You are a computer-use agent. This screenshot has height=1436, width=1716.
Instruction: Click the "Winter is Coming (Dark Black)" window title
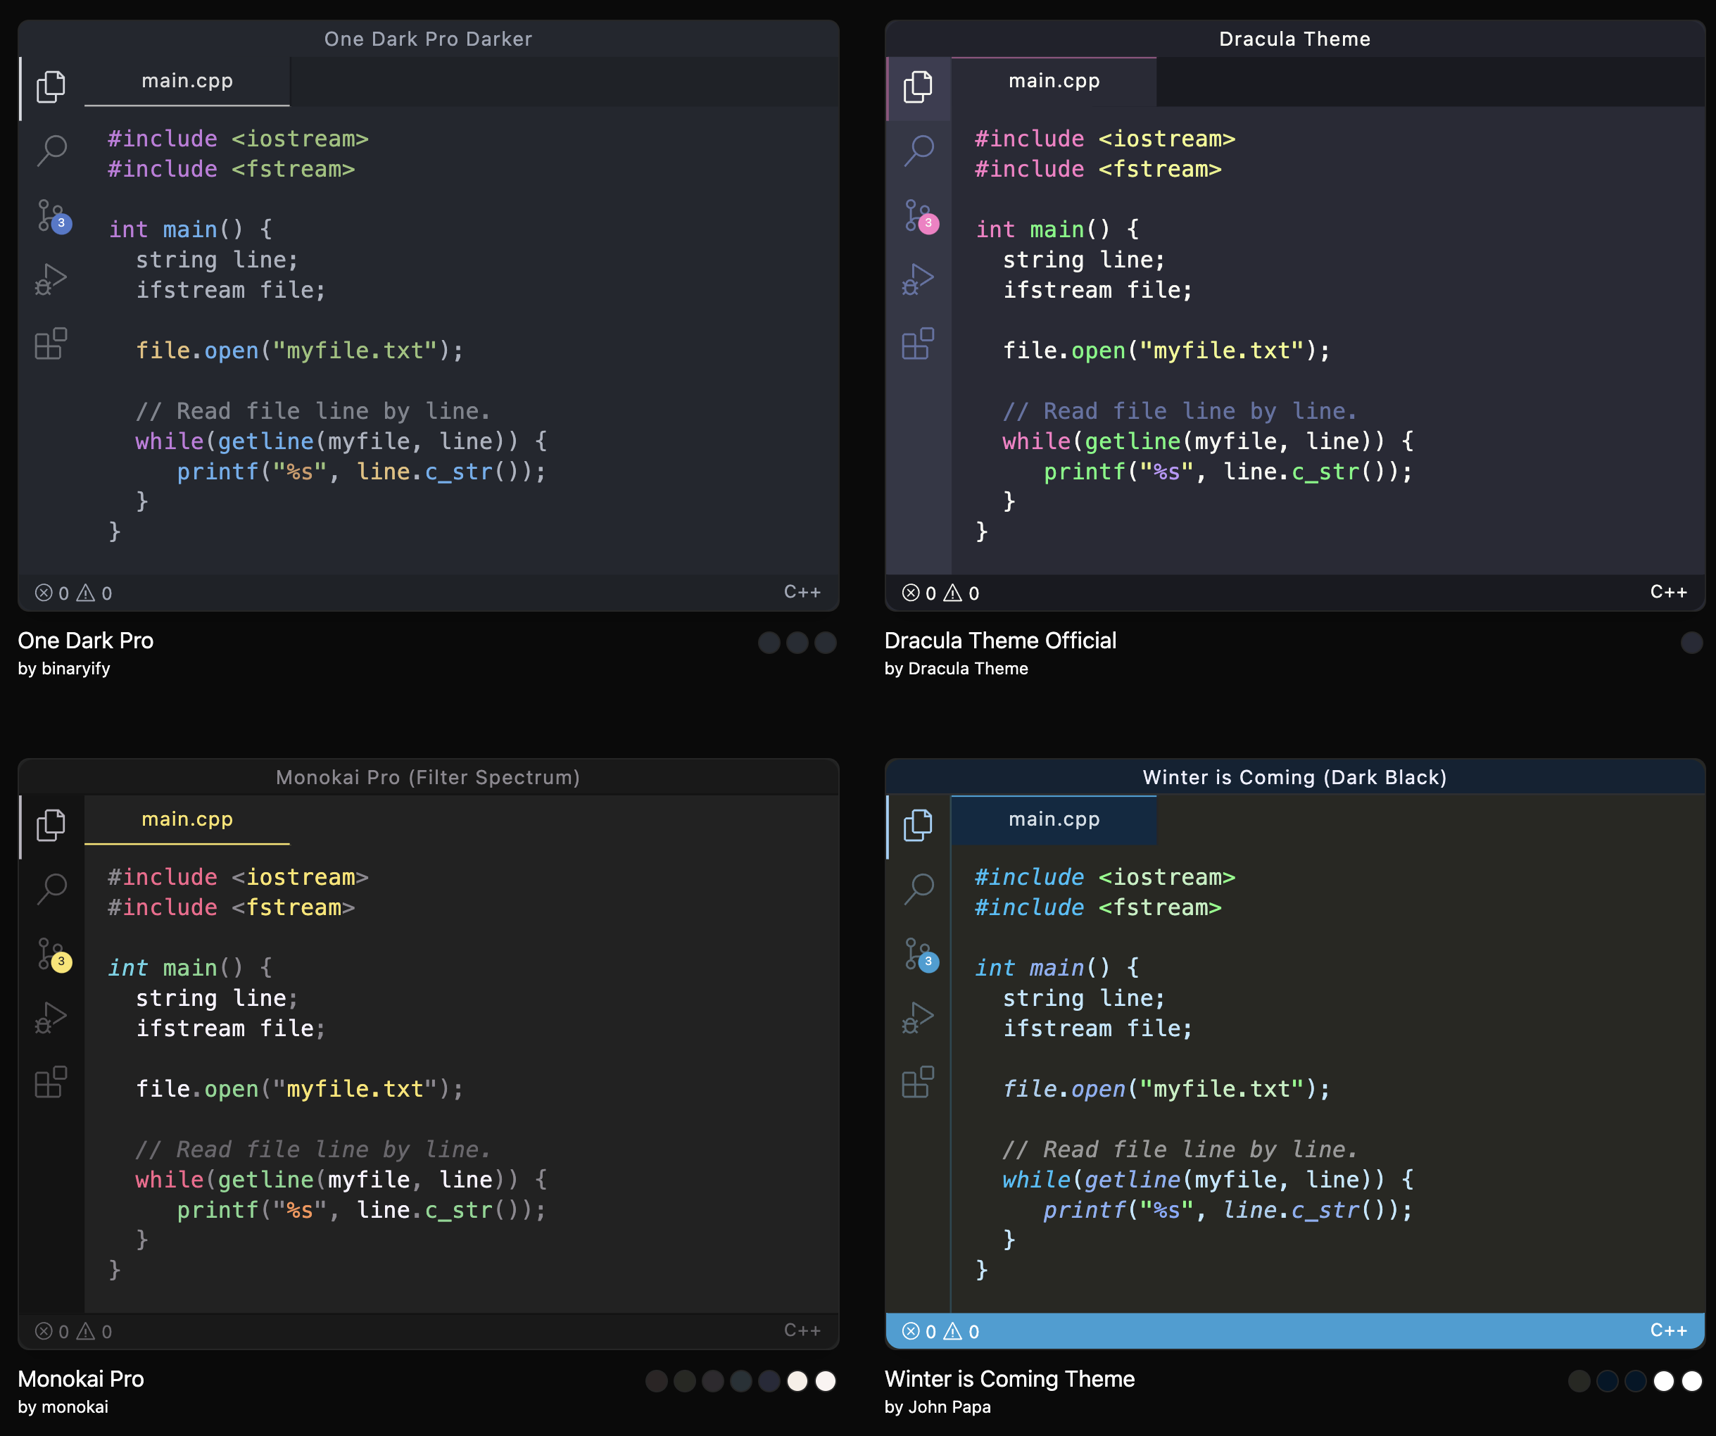tap(1294, 777)
